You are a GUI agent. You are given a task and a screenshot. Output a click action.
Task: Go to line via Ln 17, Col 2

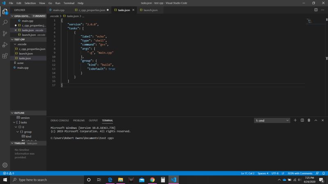click(x=248, y=173)
